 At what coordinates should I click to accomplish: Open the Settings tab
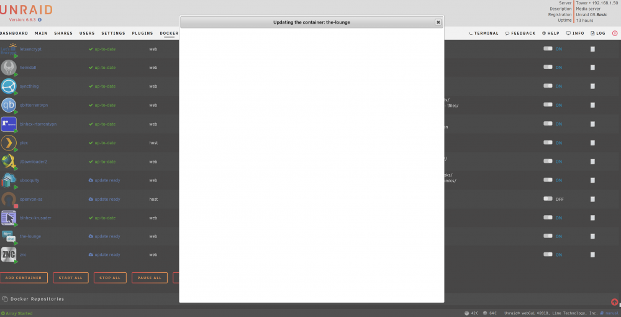point(113,34)
